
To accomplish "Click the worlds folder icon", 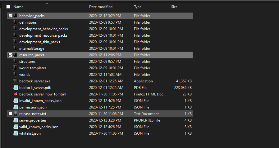I will (15, 75).
